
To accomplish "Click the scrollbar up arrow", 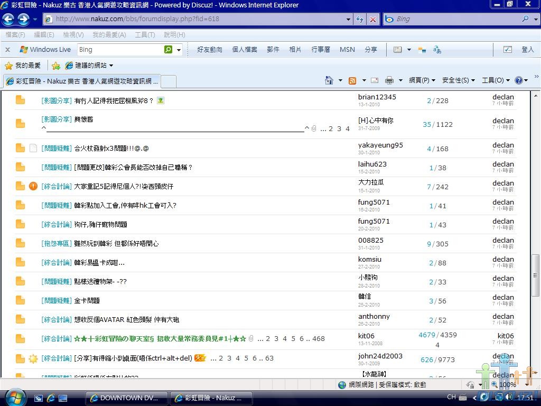I will (x=536, y=96).
